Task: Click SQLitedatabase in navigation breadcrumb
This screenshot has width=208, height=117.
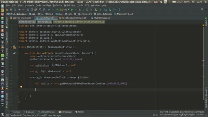Action: coord(17,14)
